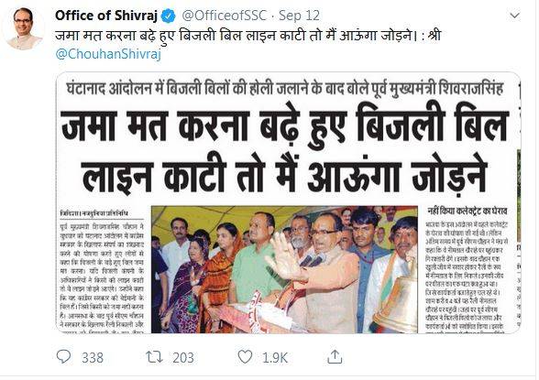Click the @OfficeofSSC handle

225,16
